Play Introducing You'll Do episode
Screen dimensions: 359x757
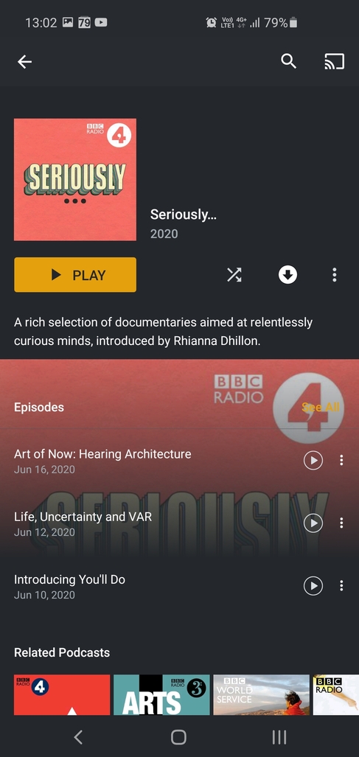click(313, 585)
